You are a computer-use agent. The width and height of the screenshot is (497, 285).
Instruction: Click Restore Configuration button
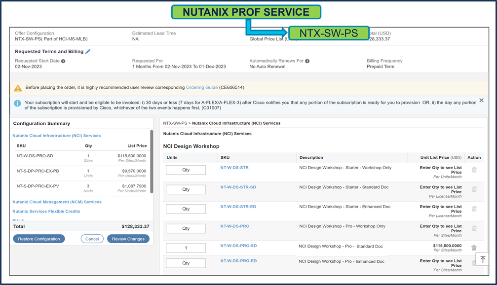(x=39, y=239)
